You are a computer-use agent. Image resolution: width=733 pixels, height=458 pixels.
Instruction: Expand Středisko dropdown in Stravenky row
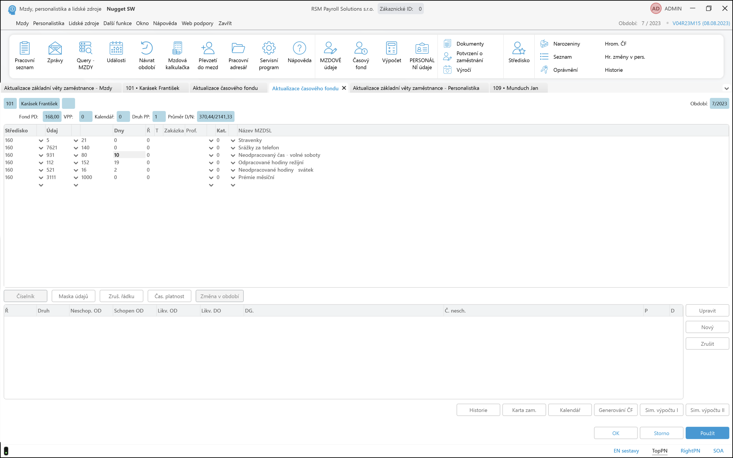click(41, 140)
